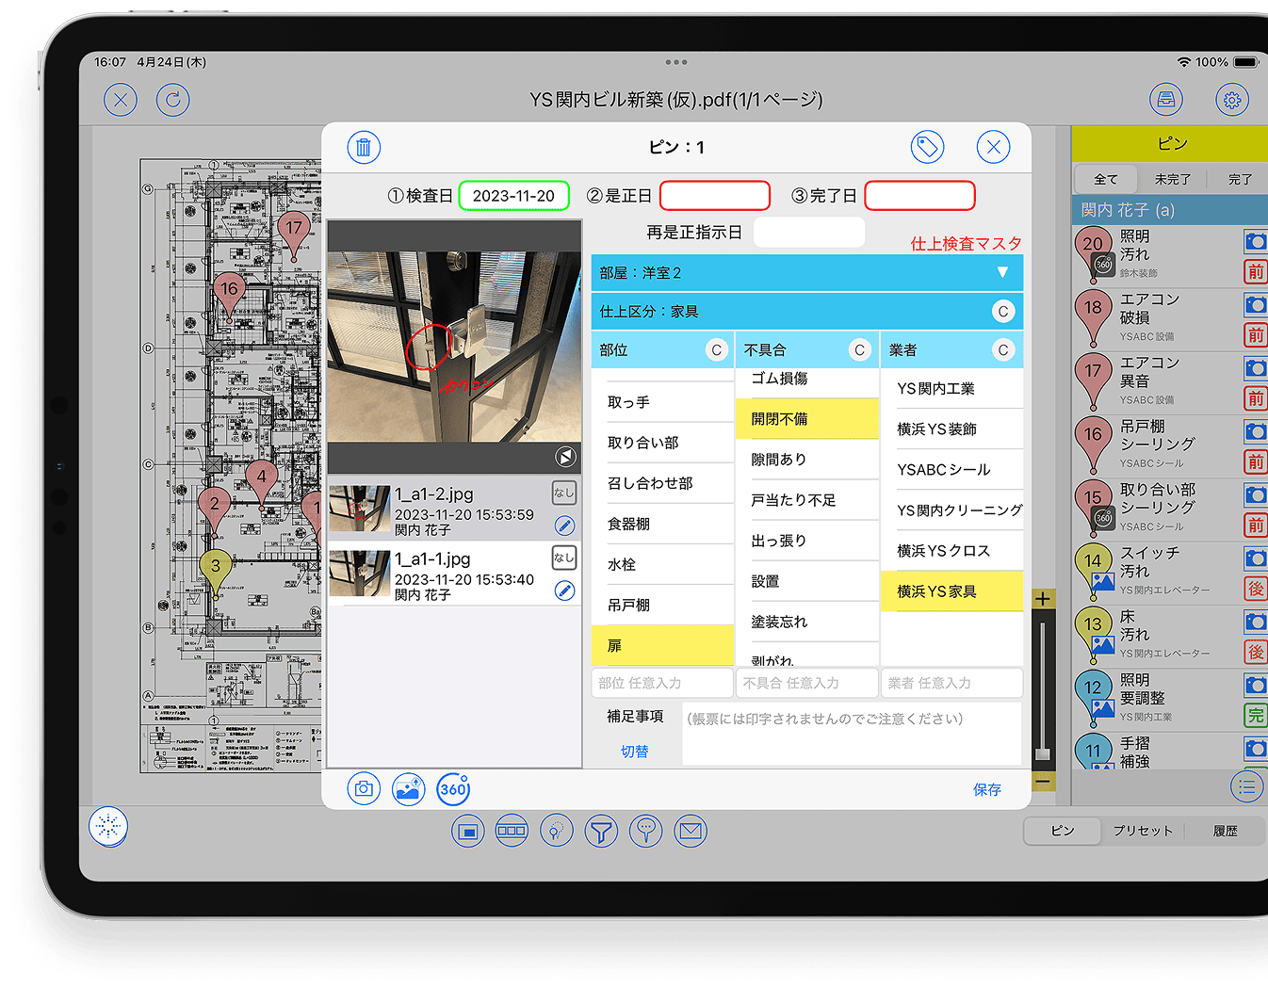Click the 切替 link under 補足事項
Image resolution: width=1268 pixels, height=987 pixels.
point(636,752)
